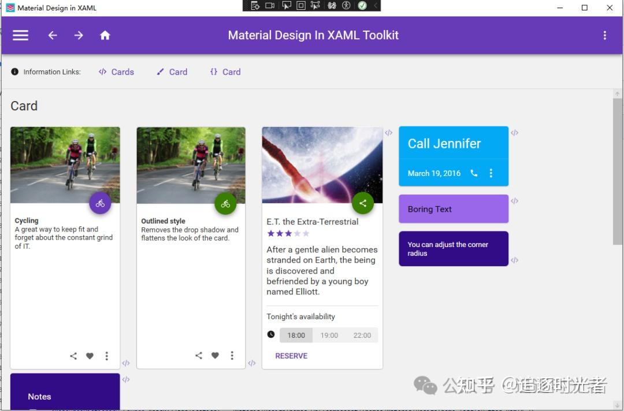
Task: Click the scrollbar down arrow on the right
Action: pos(617,404)
